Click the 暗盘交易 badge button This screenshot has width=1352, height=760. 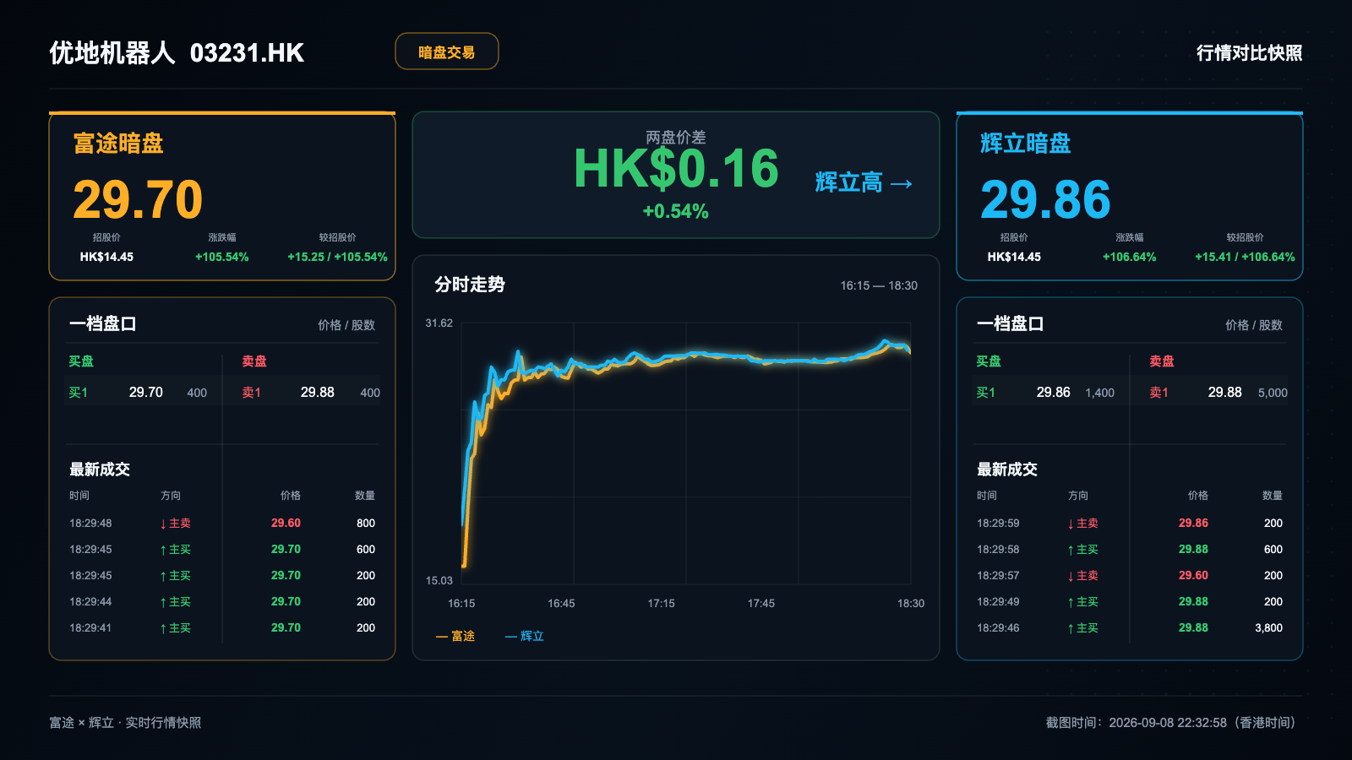click(447, 52)
